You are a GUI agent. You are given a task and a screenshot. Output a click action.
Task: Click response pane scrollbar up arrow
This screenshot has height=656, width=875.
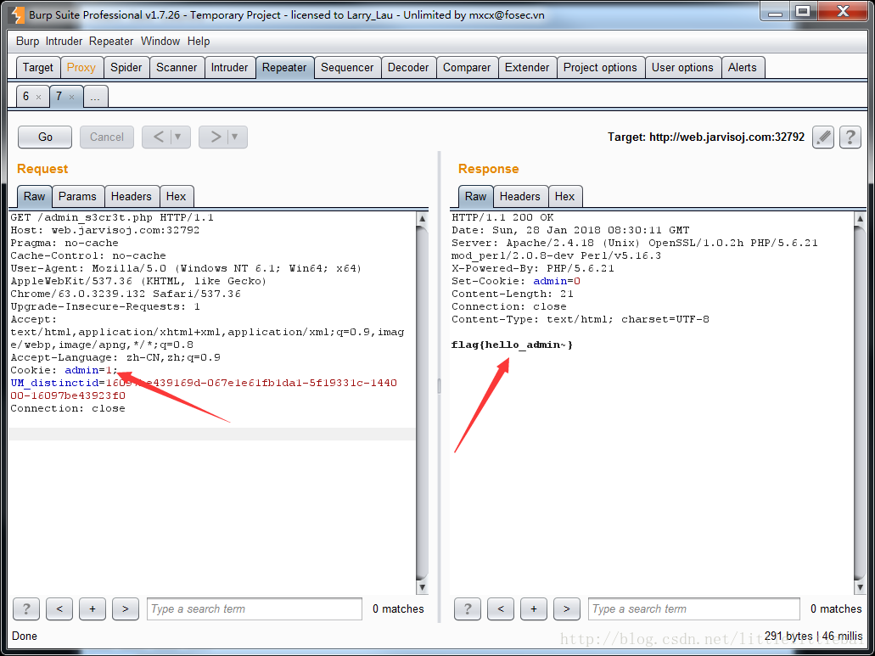(x=860, y=219)
